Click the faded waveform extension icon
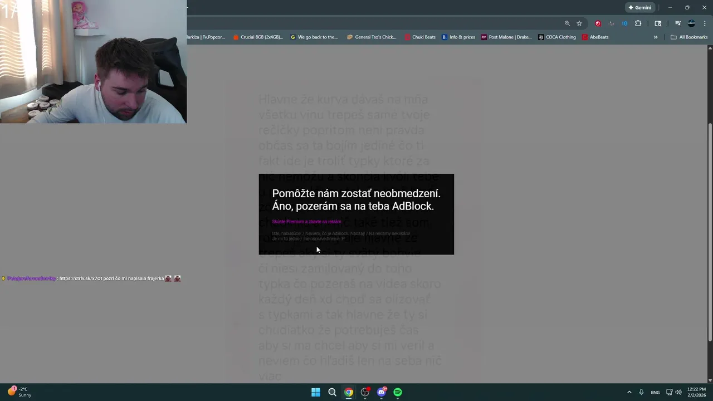Image resolution: width=713 pixels, height=401 pixels. (612, 23)
